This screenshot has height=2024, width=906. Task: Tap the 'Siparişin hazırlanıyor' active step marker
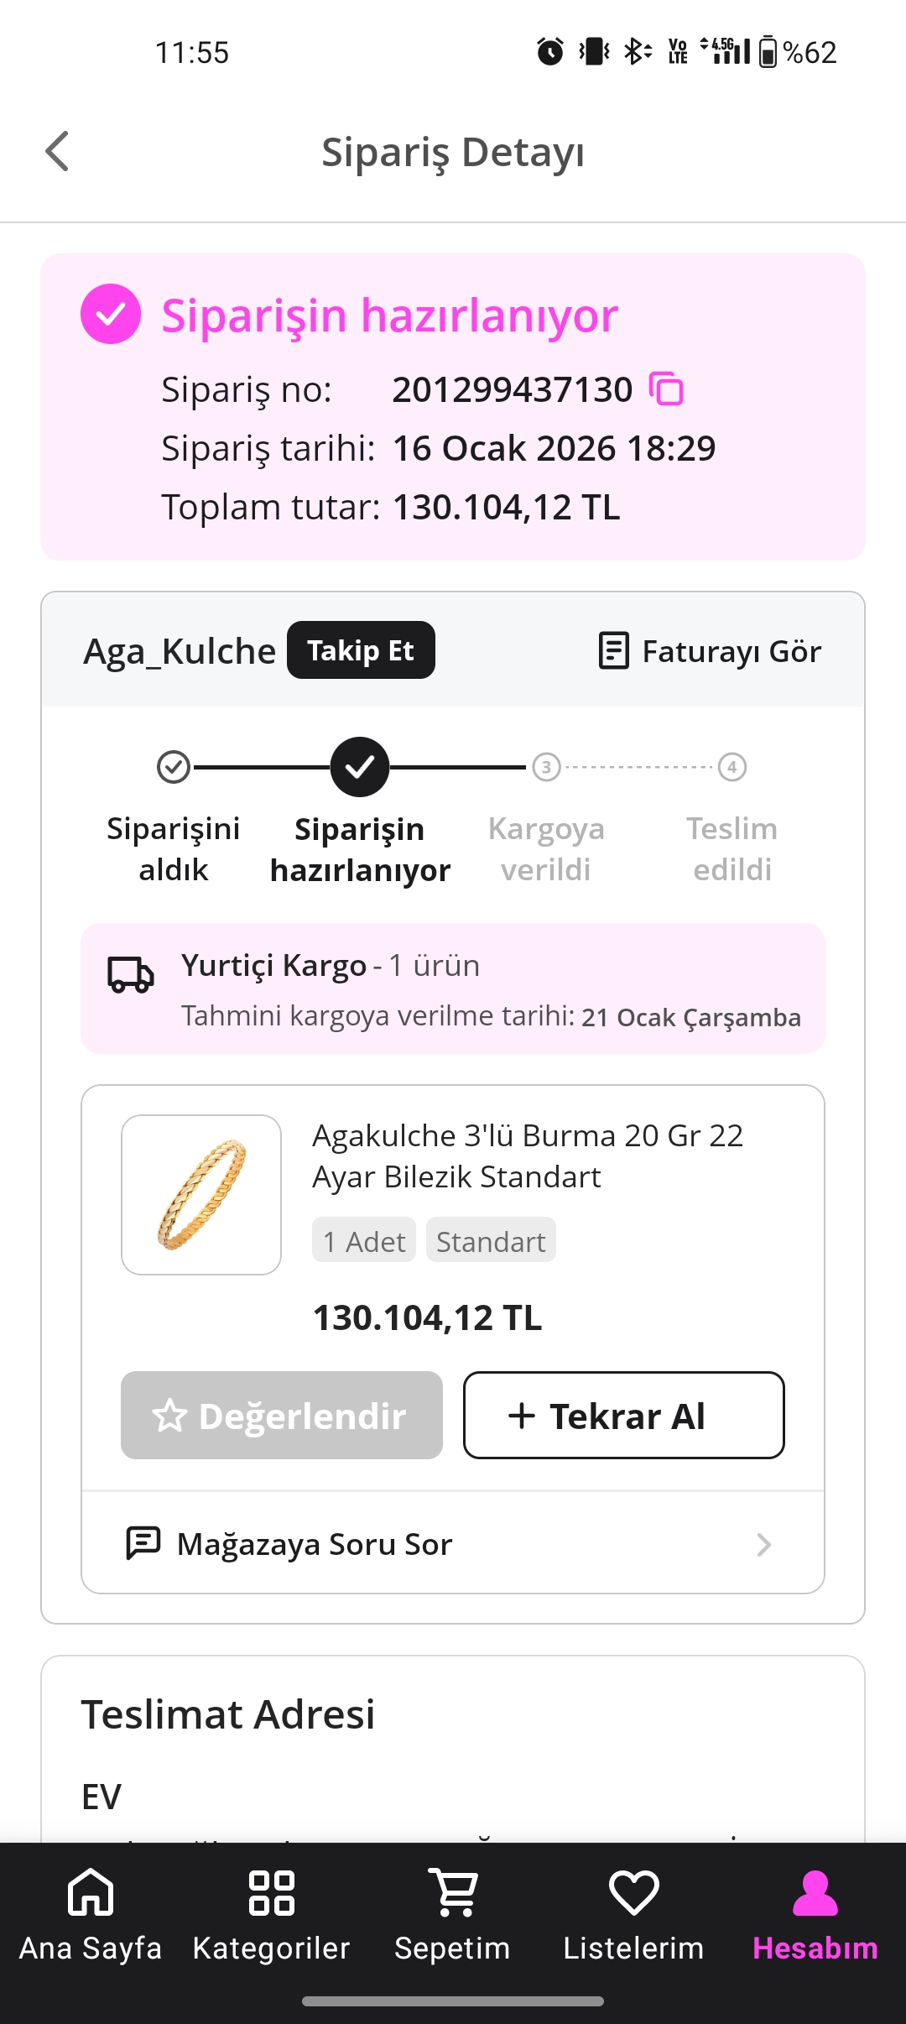[x=360, y=767]
